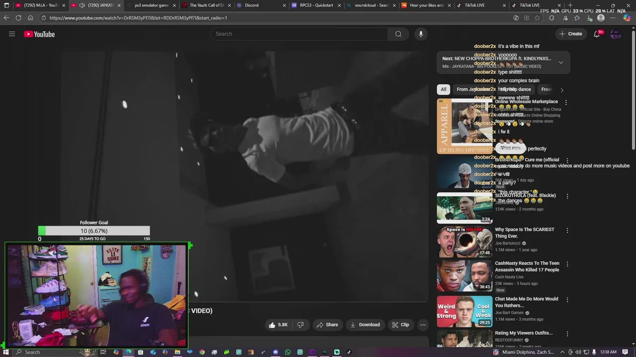
Task: Open more actions for the video
Action: point(423,325)
